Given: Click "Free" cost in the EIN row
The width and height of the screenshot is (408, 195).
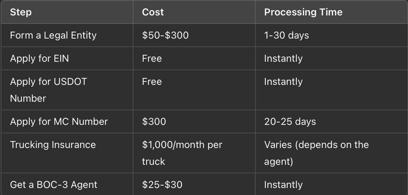Looking at the screenshot, I should (x=152, y=58).
